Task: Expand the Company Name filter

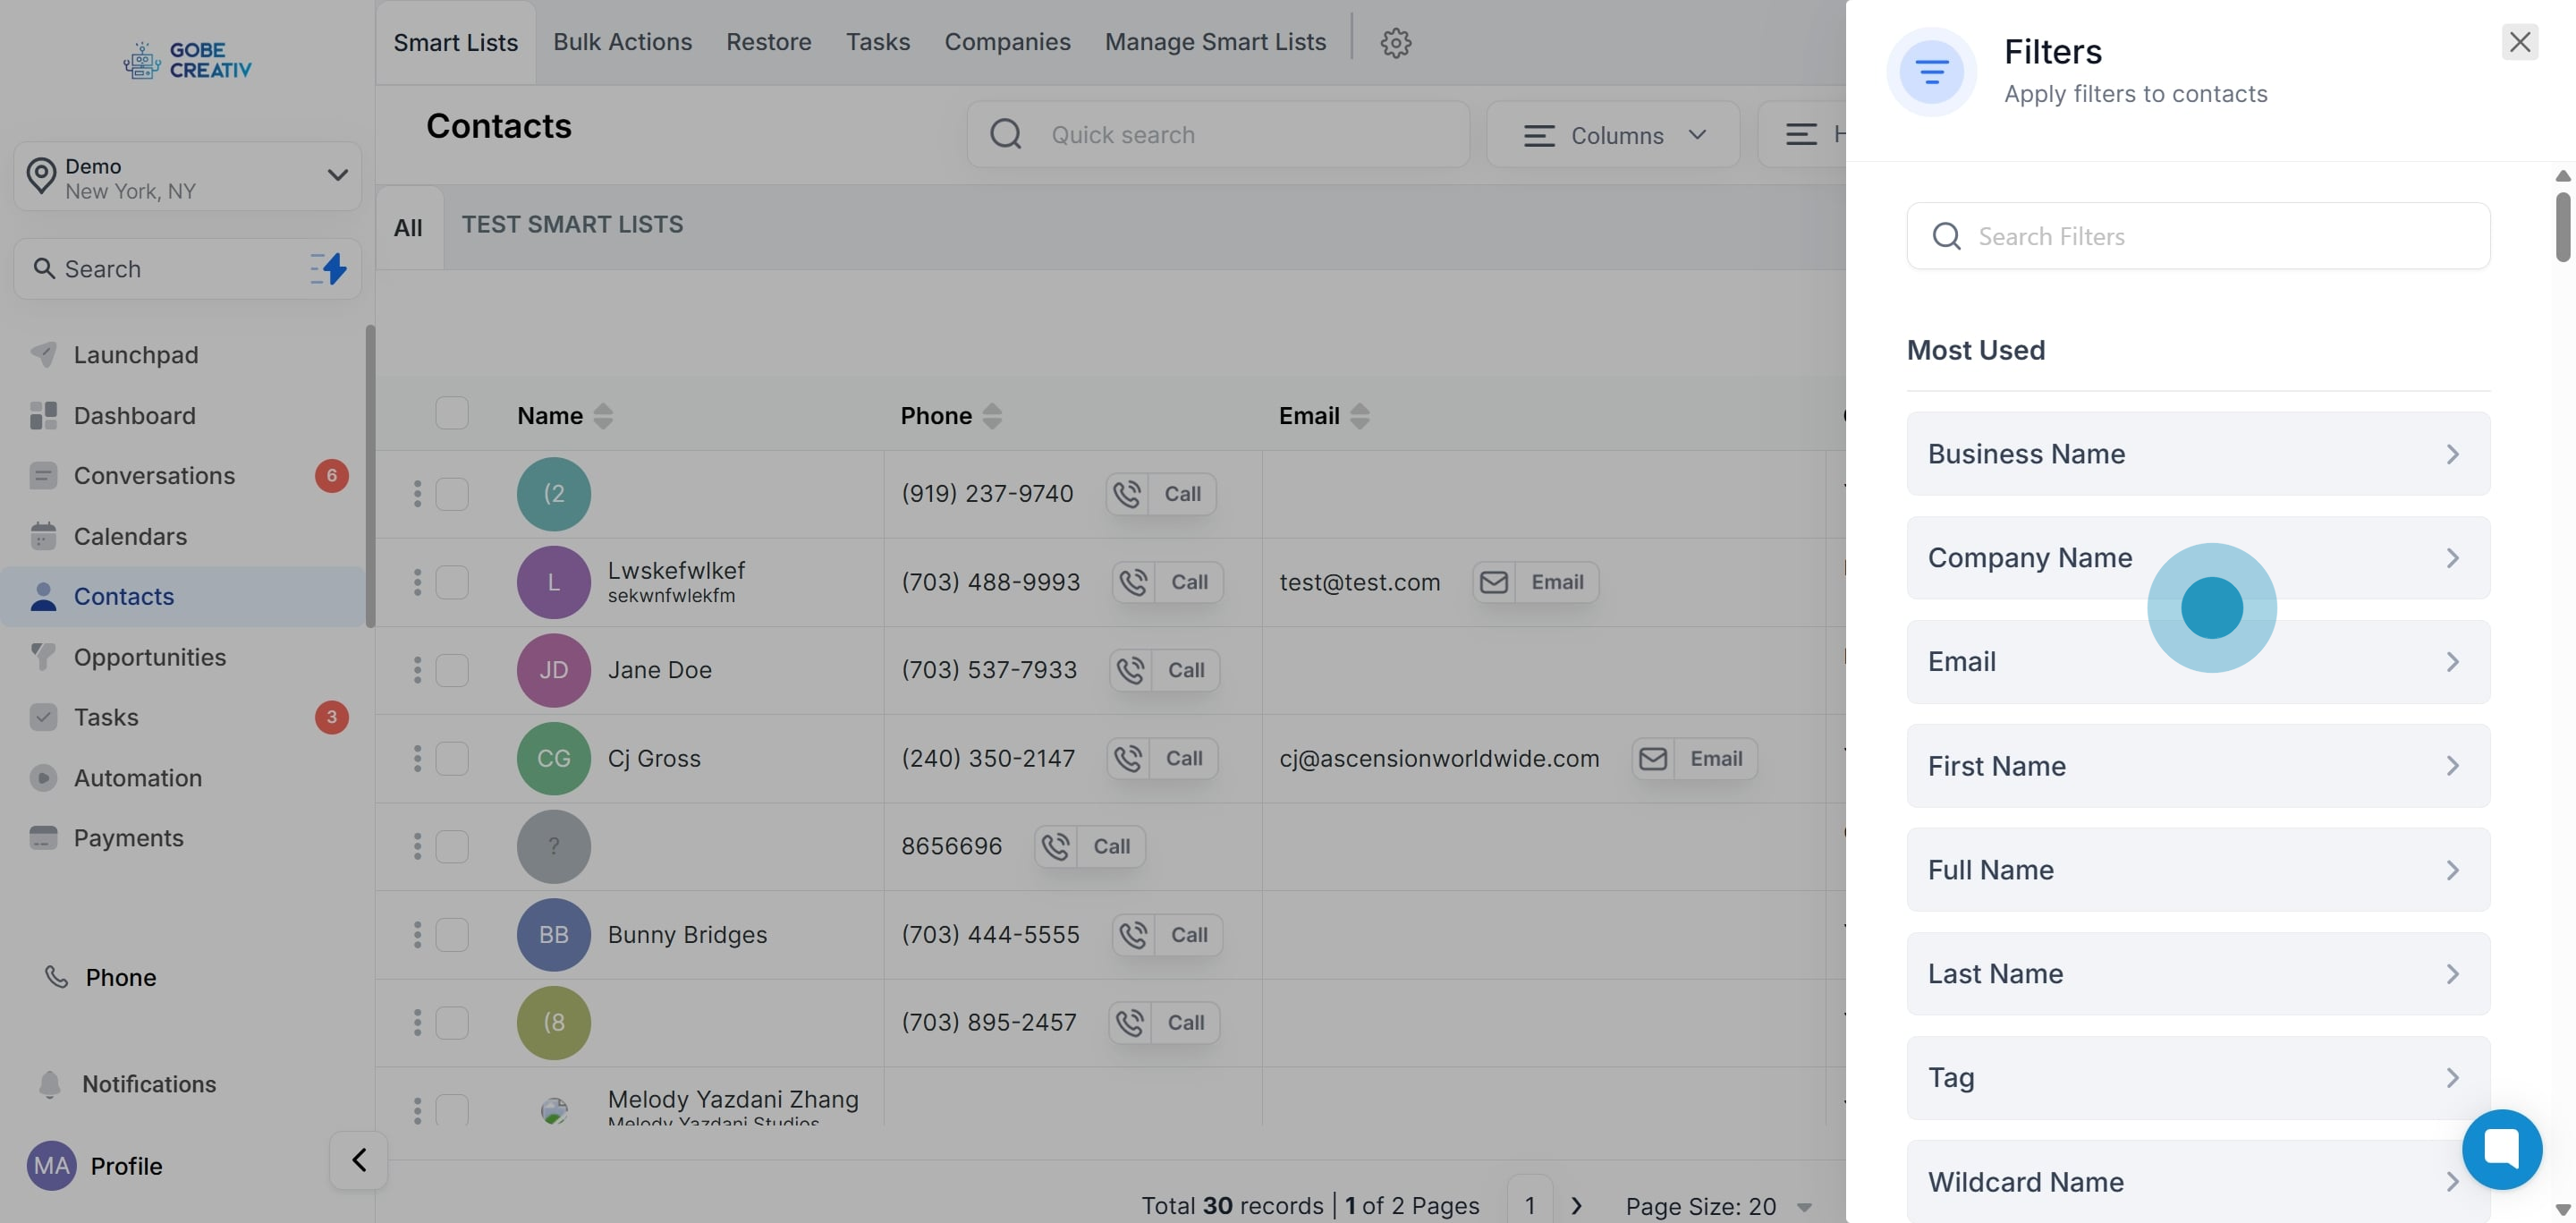Action: [2197, 558]
